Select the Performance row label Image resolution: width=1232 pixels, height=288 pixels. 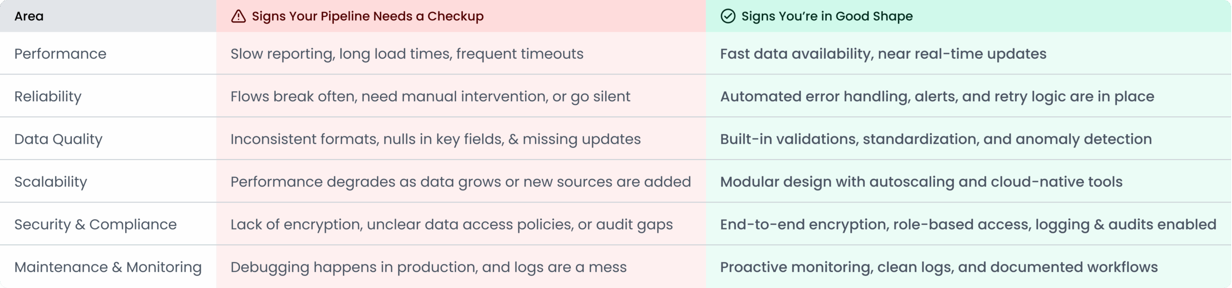pos(60,54)
